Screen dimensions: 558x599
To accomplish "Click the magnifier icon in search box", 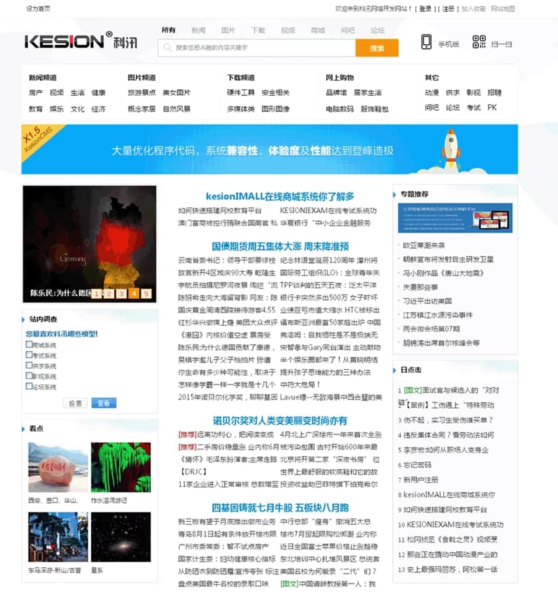I will 167,48.
